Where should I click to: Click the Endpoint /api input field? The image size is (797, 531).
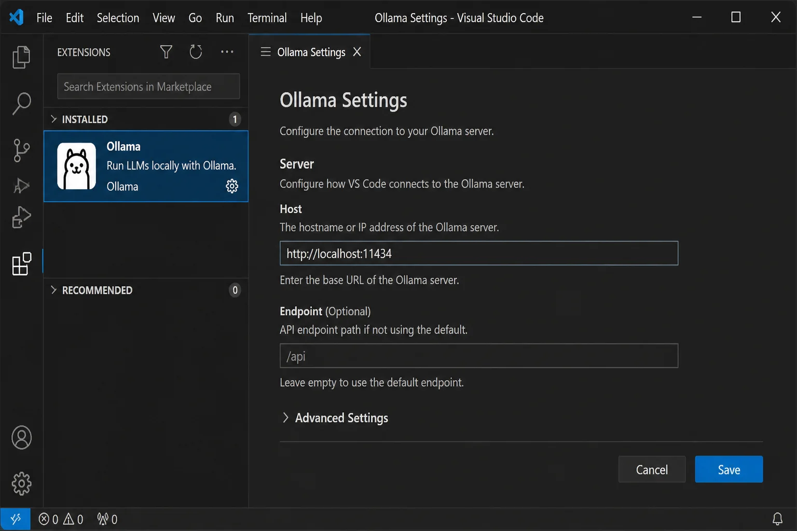click(x=478, y=356)
